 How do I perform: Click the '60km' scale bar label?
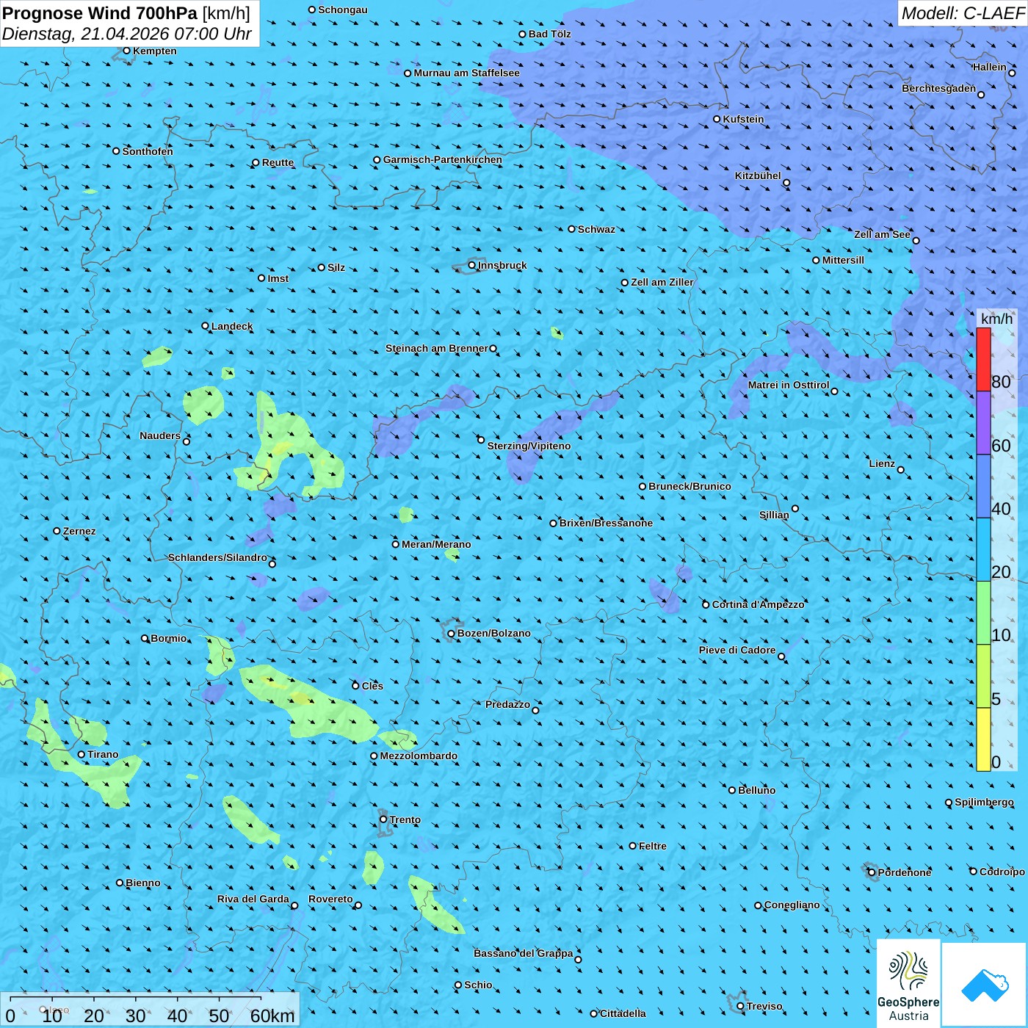272,1016
